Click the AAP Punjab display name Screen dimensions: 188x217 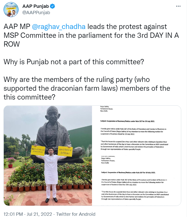[35, 6]
